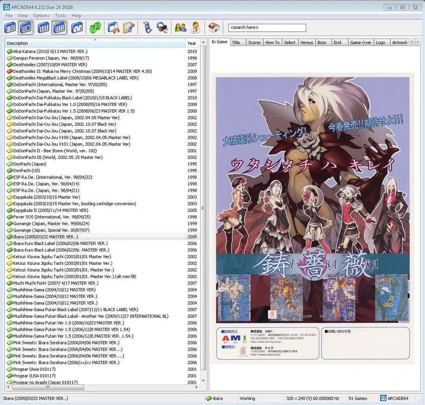Click the Ibara flyer artwork image

(312, 219)
